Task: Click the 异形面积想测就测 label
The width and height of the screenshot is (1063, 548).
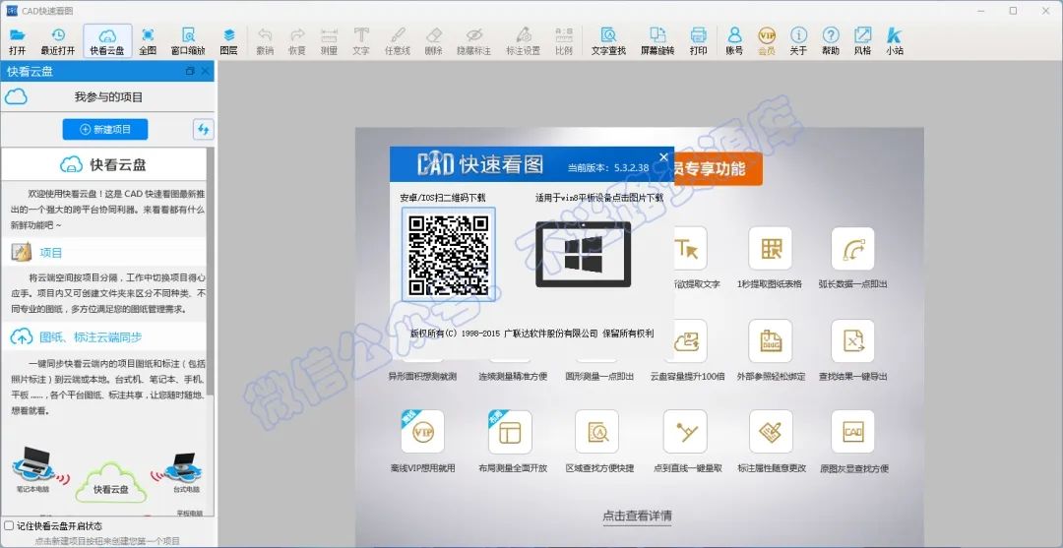Action: coord(422,376)
